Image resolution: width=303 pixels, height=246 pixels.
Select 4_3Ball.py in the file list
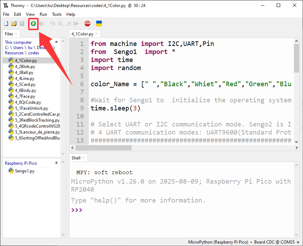coord(24,73)
